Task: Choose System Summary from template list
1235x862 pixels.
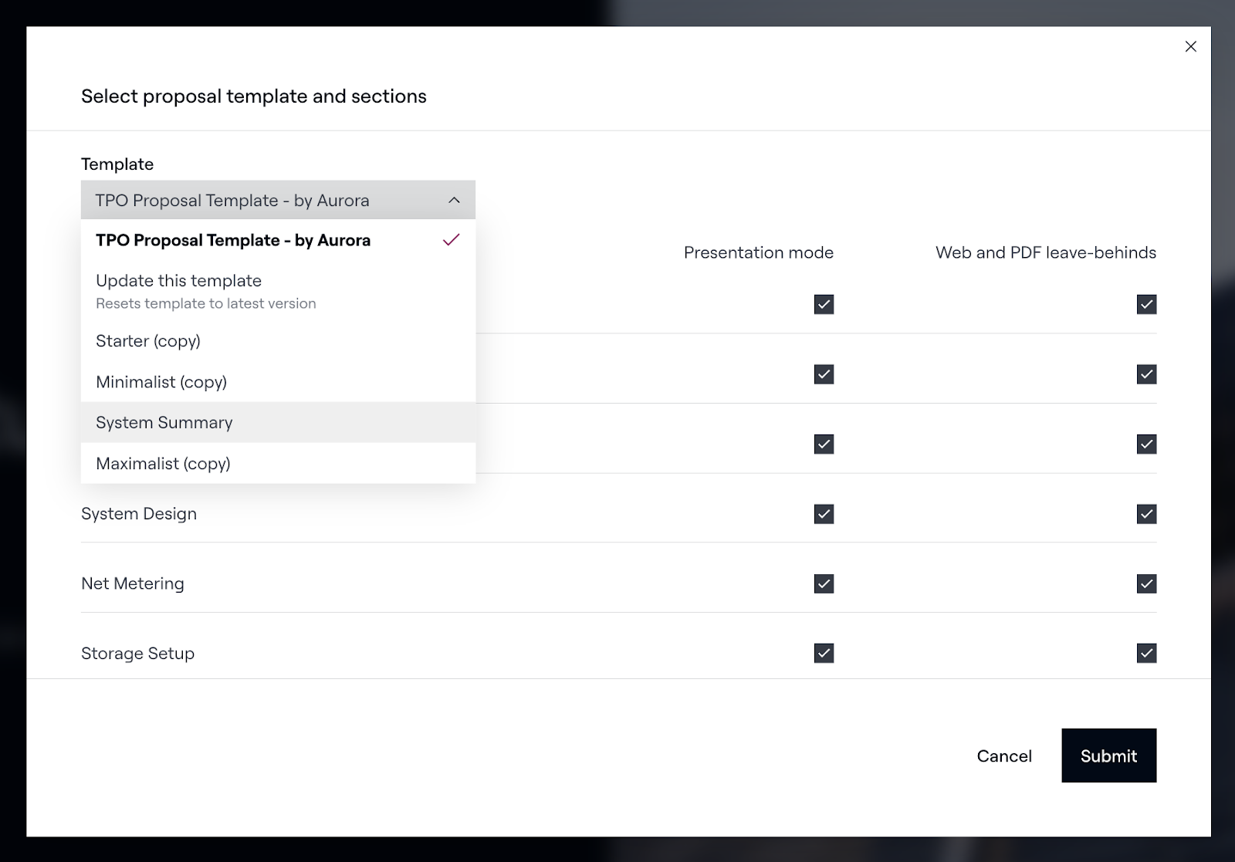Action: point(164,423)
